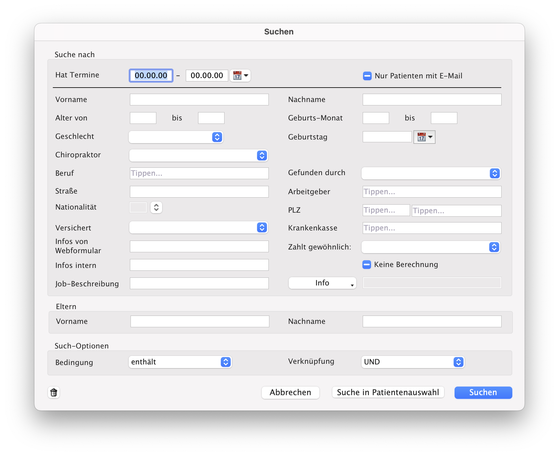The image size is (559, 456).
Task: Change the Bedingung dropdown from enthält
Action: [x=180, y=362]
